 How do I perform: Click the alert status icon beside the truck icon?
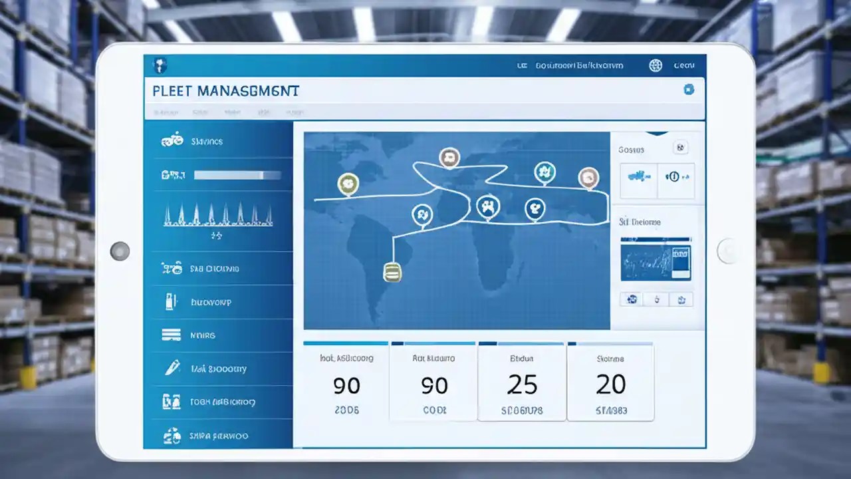(x=676, y=178)
